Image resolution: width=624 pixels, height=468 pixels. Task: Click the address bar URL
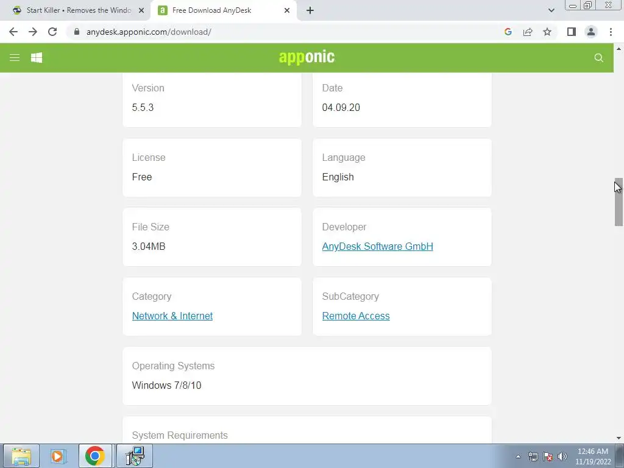tap(149, 32)
